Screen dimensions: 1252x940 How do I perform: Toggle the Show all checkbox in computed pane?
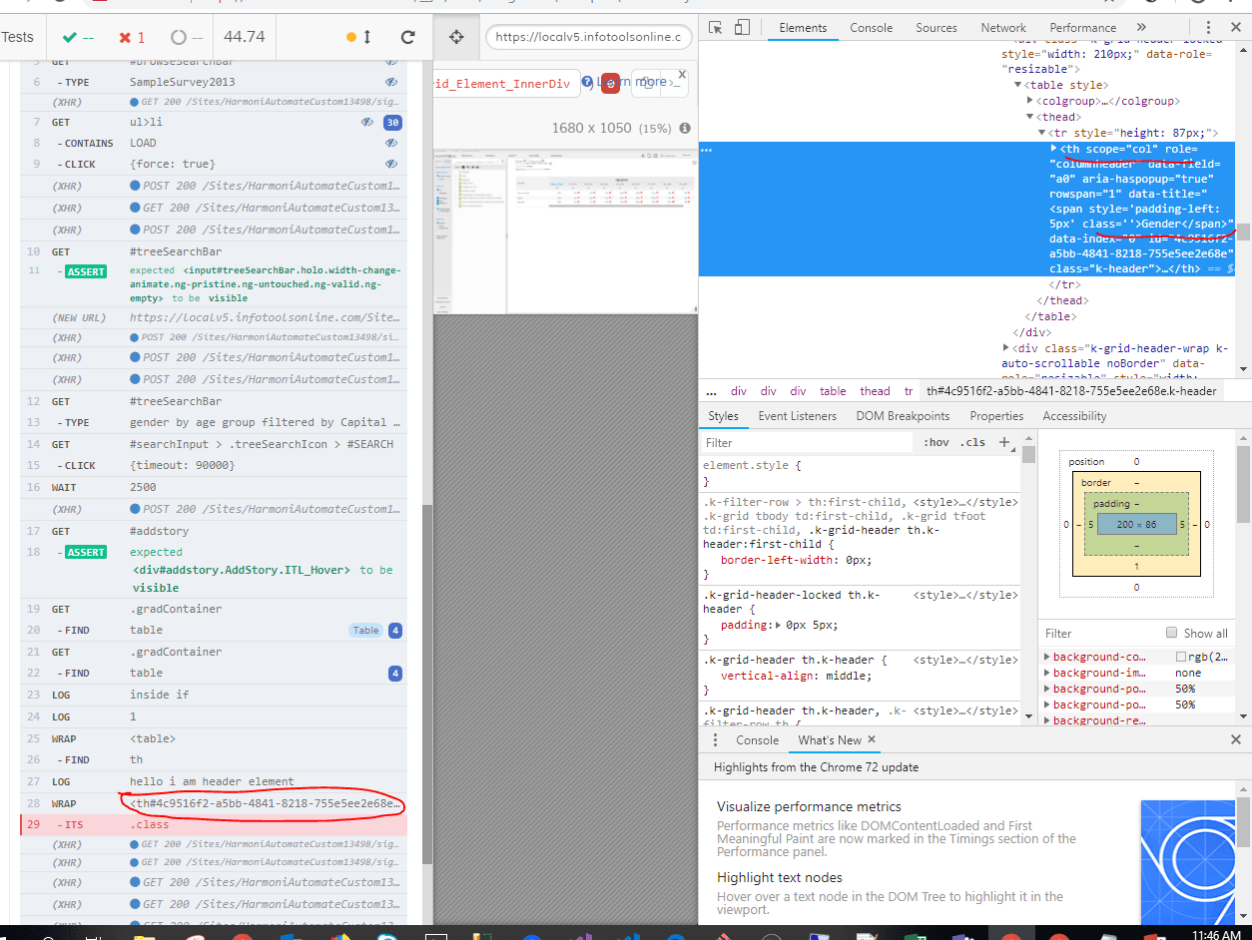(x=1172, y=633)
